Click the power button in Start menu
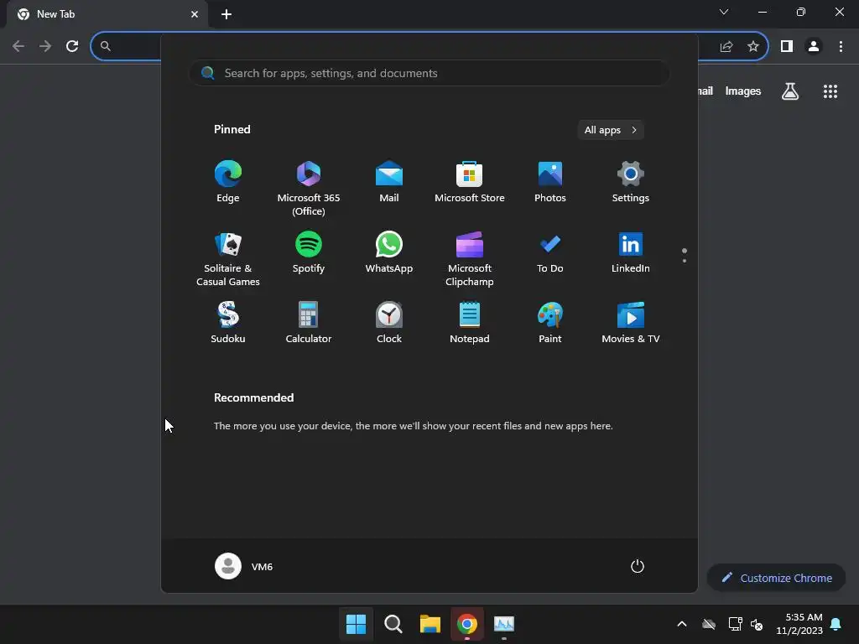Viewport: 859px width, 644px height. pyautogui.click(x=638, y=566)
